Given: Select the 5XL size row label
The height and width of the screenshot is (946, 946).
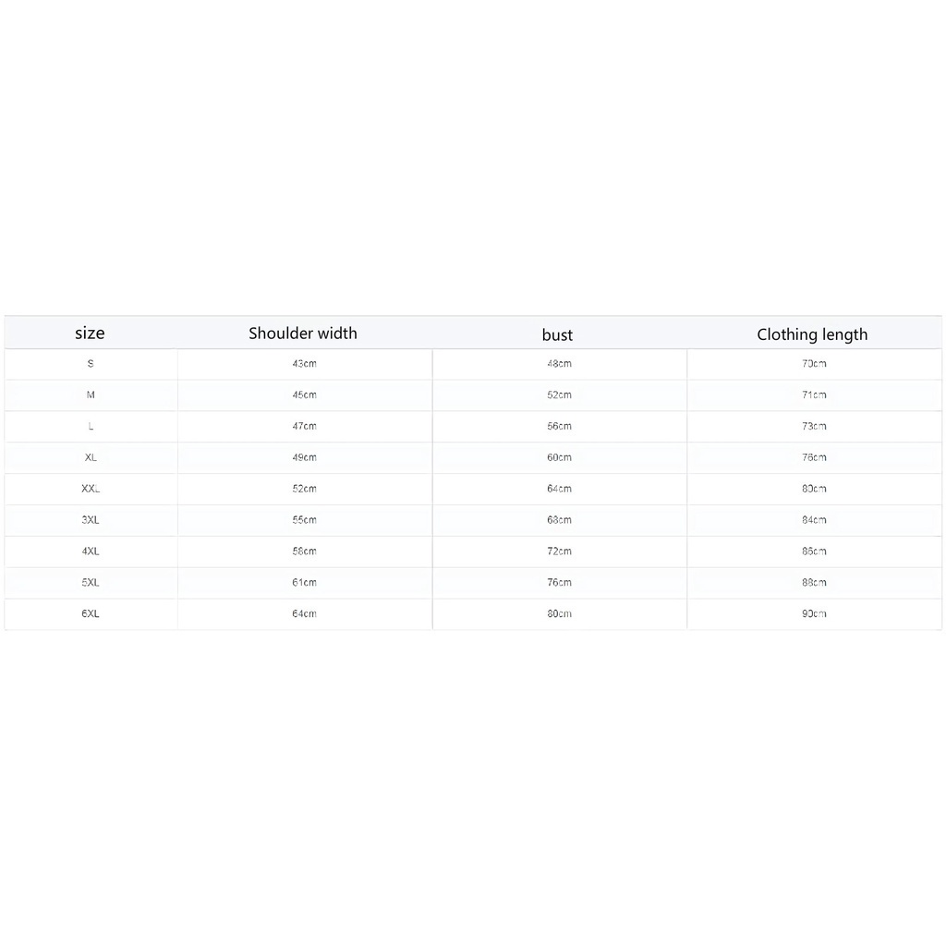Looking at the screenshot, I should [x=91, y=583].
